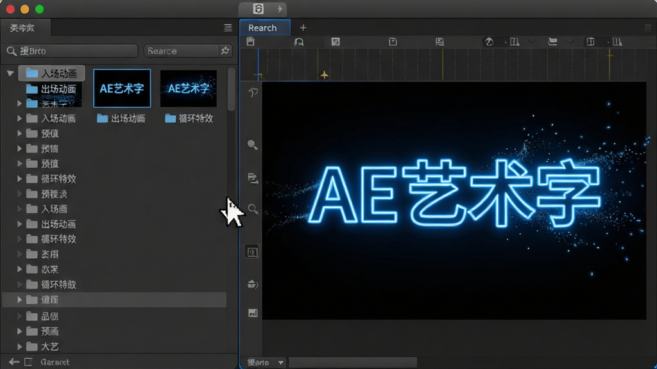This screenshot has height=369, width=657.
Task: Click the Garsmt label at panel bottom
Action: [55, 363]
